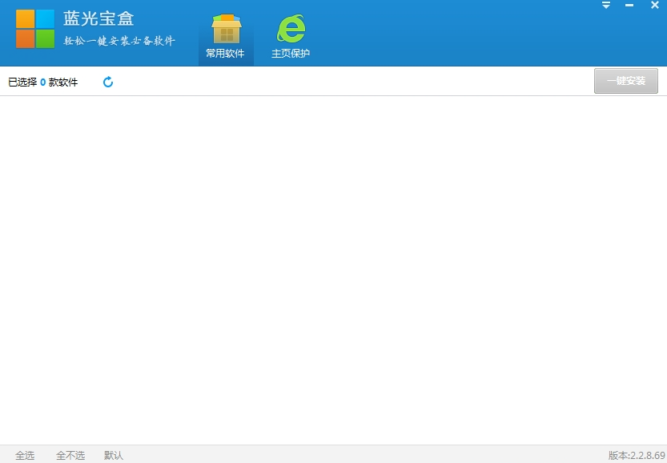Click the 已选择 款软件 status text
667x463 pixels.
click(x=43, y=83)
